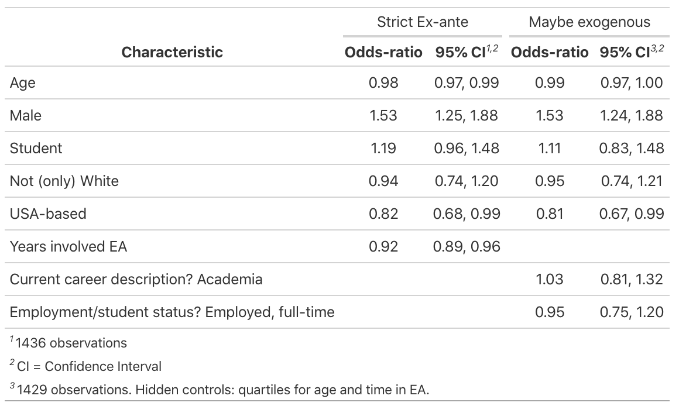
Task: Select the Years involved EA row label
Action: [68, 247]
